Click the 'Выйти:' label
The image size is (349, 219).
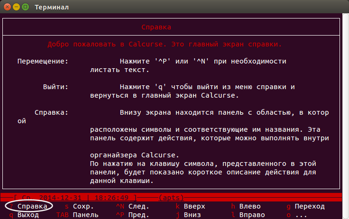tap(55, 87)
